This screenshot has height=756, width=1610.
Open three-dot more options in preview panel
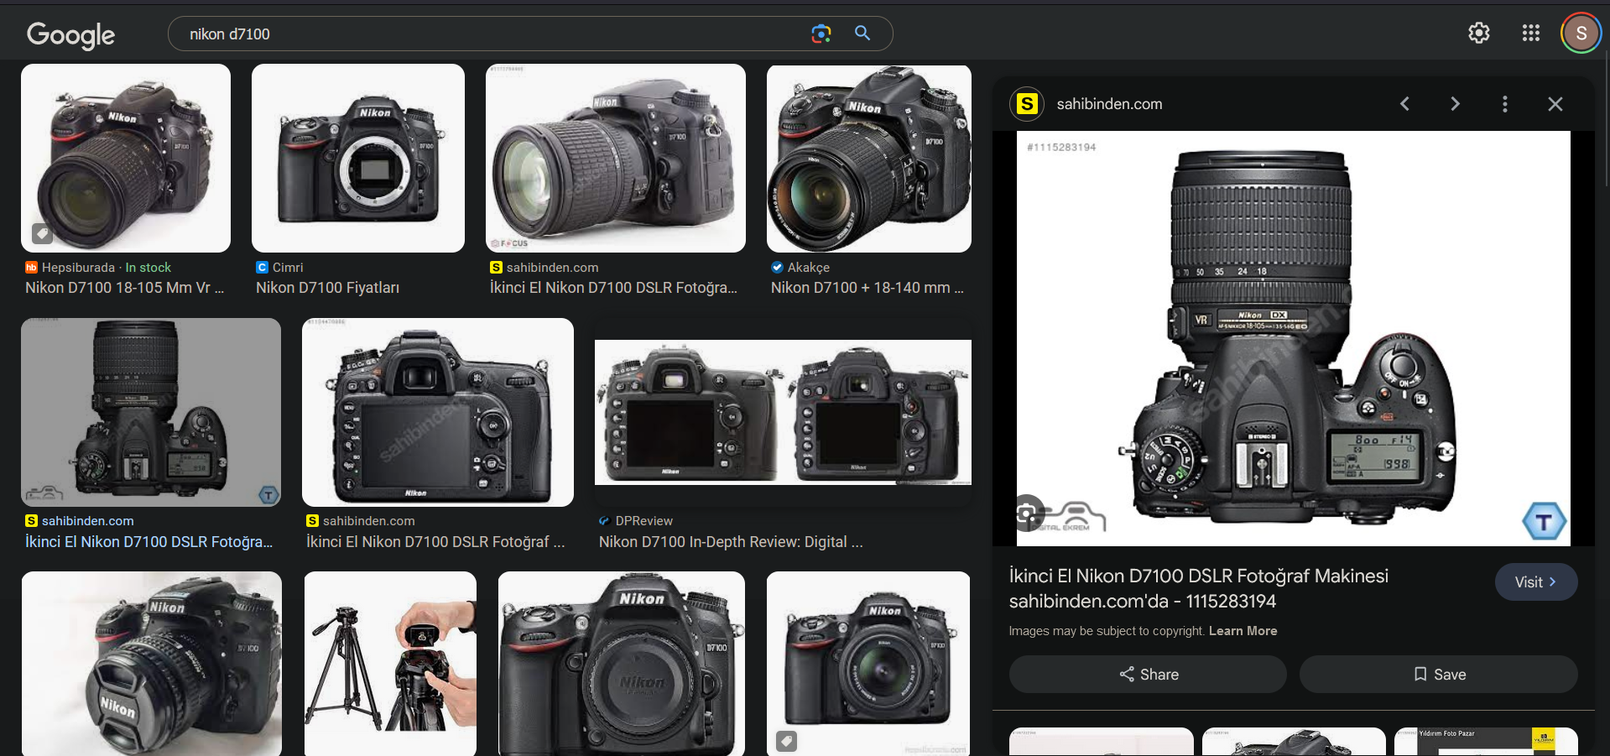pos(1504,104)
